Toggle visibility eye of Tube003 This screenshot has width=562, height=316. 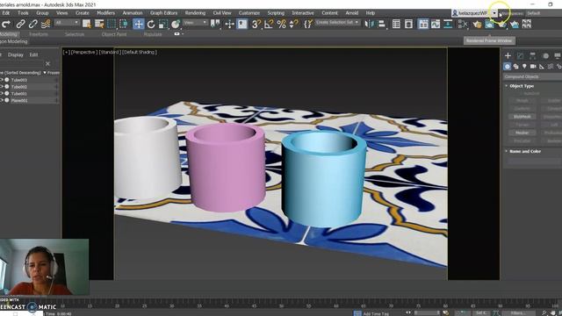coord(2,80)
